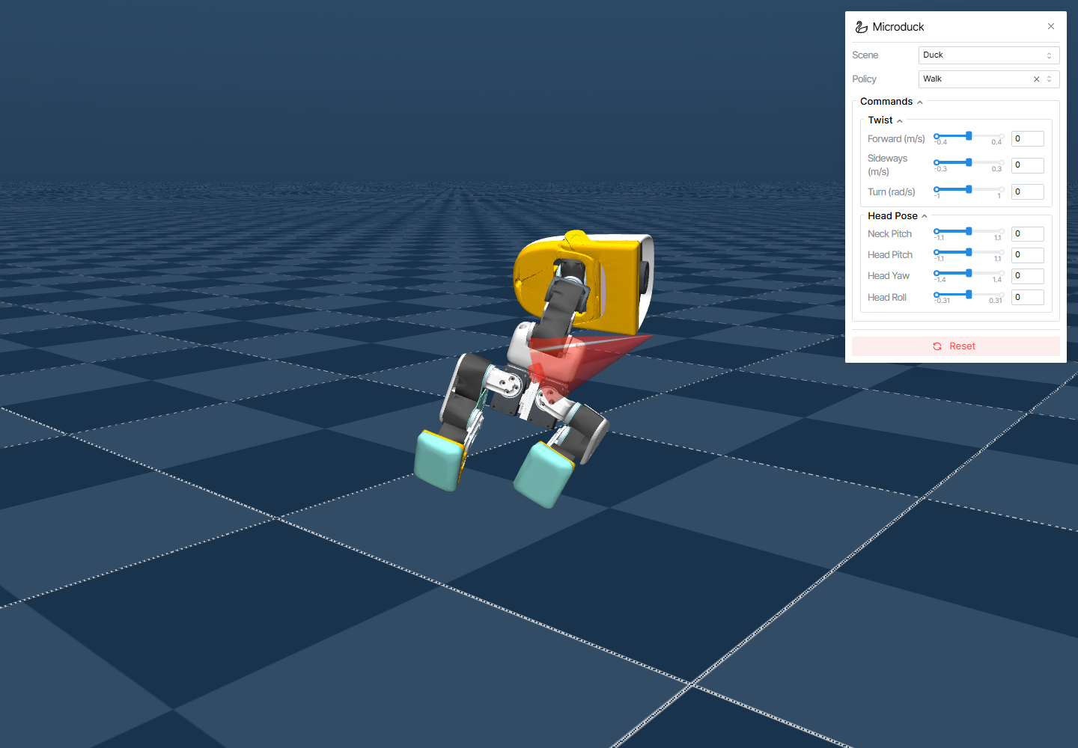This screenshot has width=1078, height=748.
Task: Click the Forward (m/s) slider handle
Action: [x=969, y=136]
